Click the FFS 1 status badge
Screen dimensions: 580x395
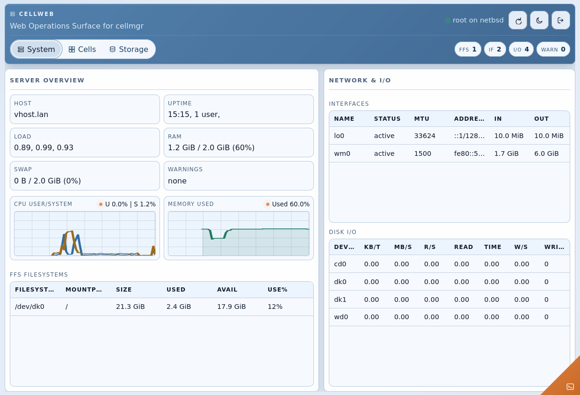(x=468, y=49)
